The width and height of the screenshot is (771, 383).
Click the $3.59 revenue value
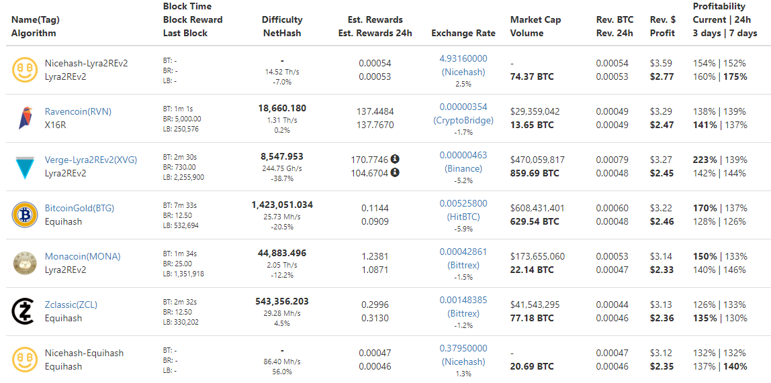660,63
